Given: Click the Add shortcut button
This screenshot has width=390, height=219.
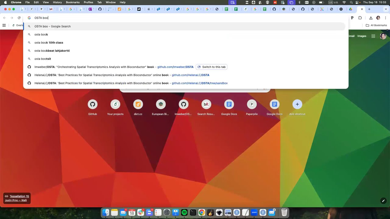Looking at the screenshot, I should [x=297, y=108].
